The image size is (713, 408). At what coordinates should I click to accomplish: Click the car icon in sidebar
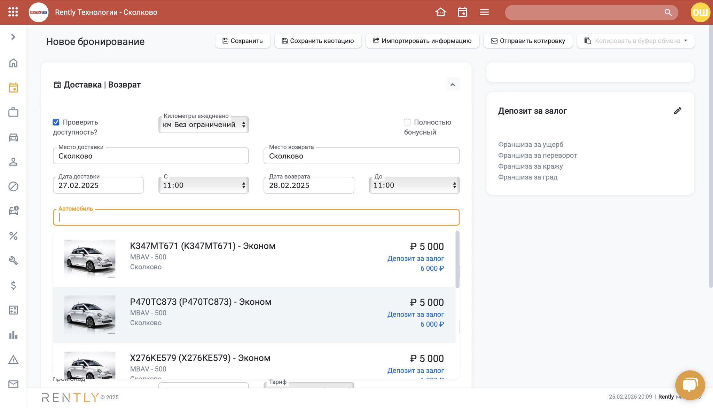pos(13,137)
